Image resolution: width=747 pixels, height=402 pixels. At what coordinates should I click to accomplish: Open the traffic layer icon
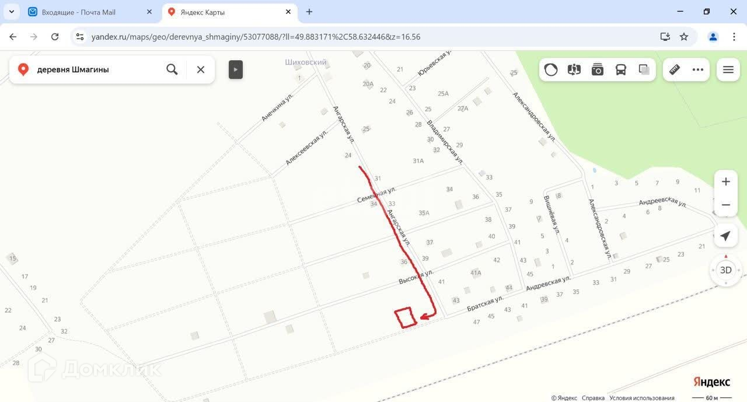pos(551,69)
